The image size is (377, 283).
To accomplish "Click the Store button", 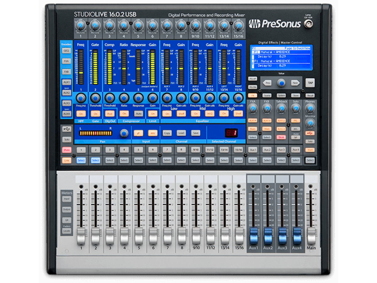I will 296,95.
